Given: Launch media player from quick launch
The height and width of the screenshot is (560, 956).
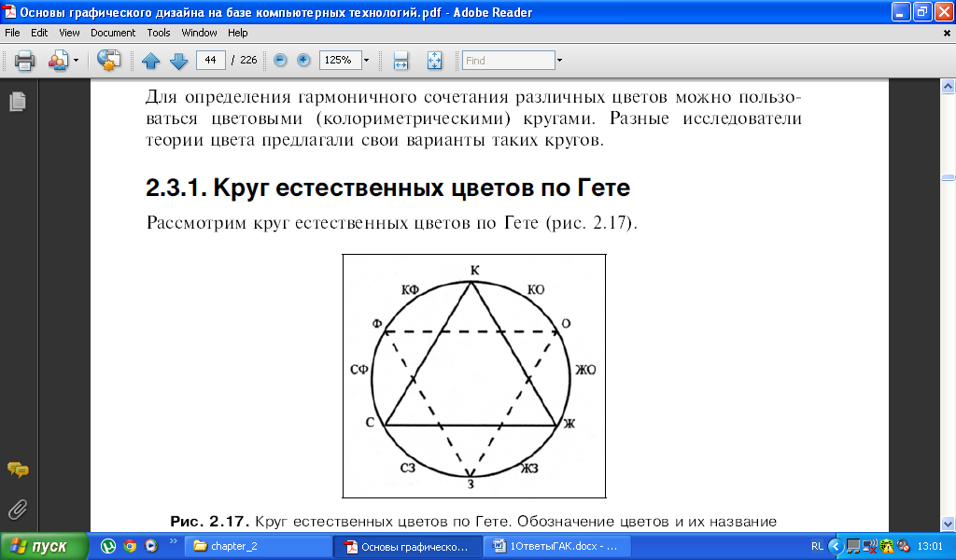Looking at the screenshot, I should [x=150, y=546].
